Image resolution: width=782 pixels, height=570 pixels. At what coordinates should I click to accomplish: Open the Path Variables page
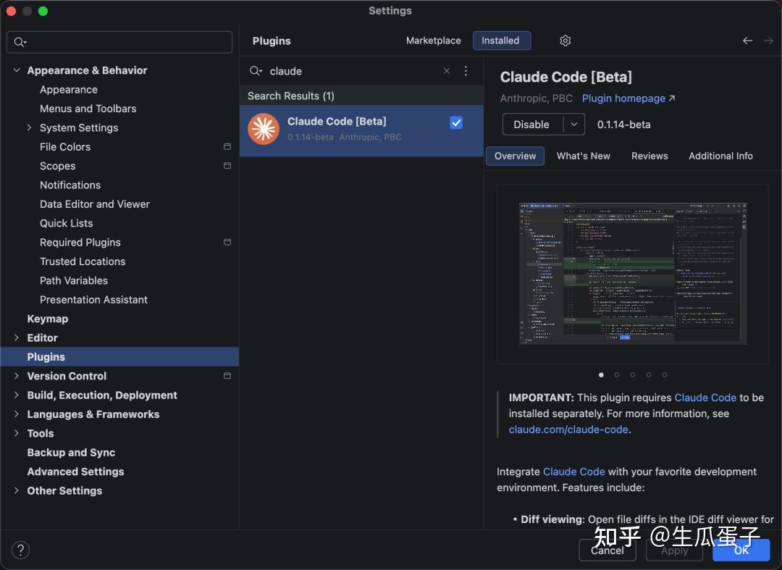73,280
